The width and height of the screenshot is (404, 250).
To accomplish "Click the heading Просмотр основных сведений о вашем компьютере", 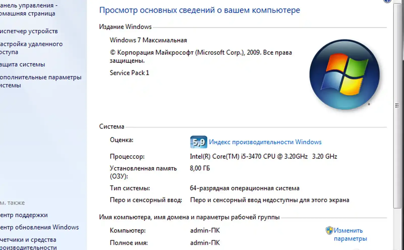I will [200, 10].
